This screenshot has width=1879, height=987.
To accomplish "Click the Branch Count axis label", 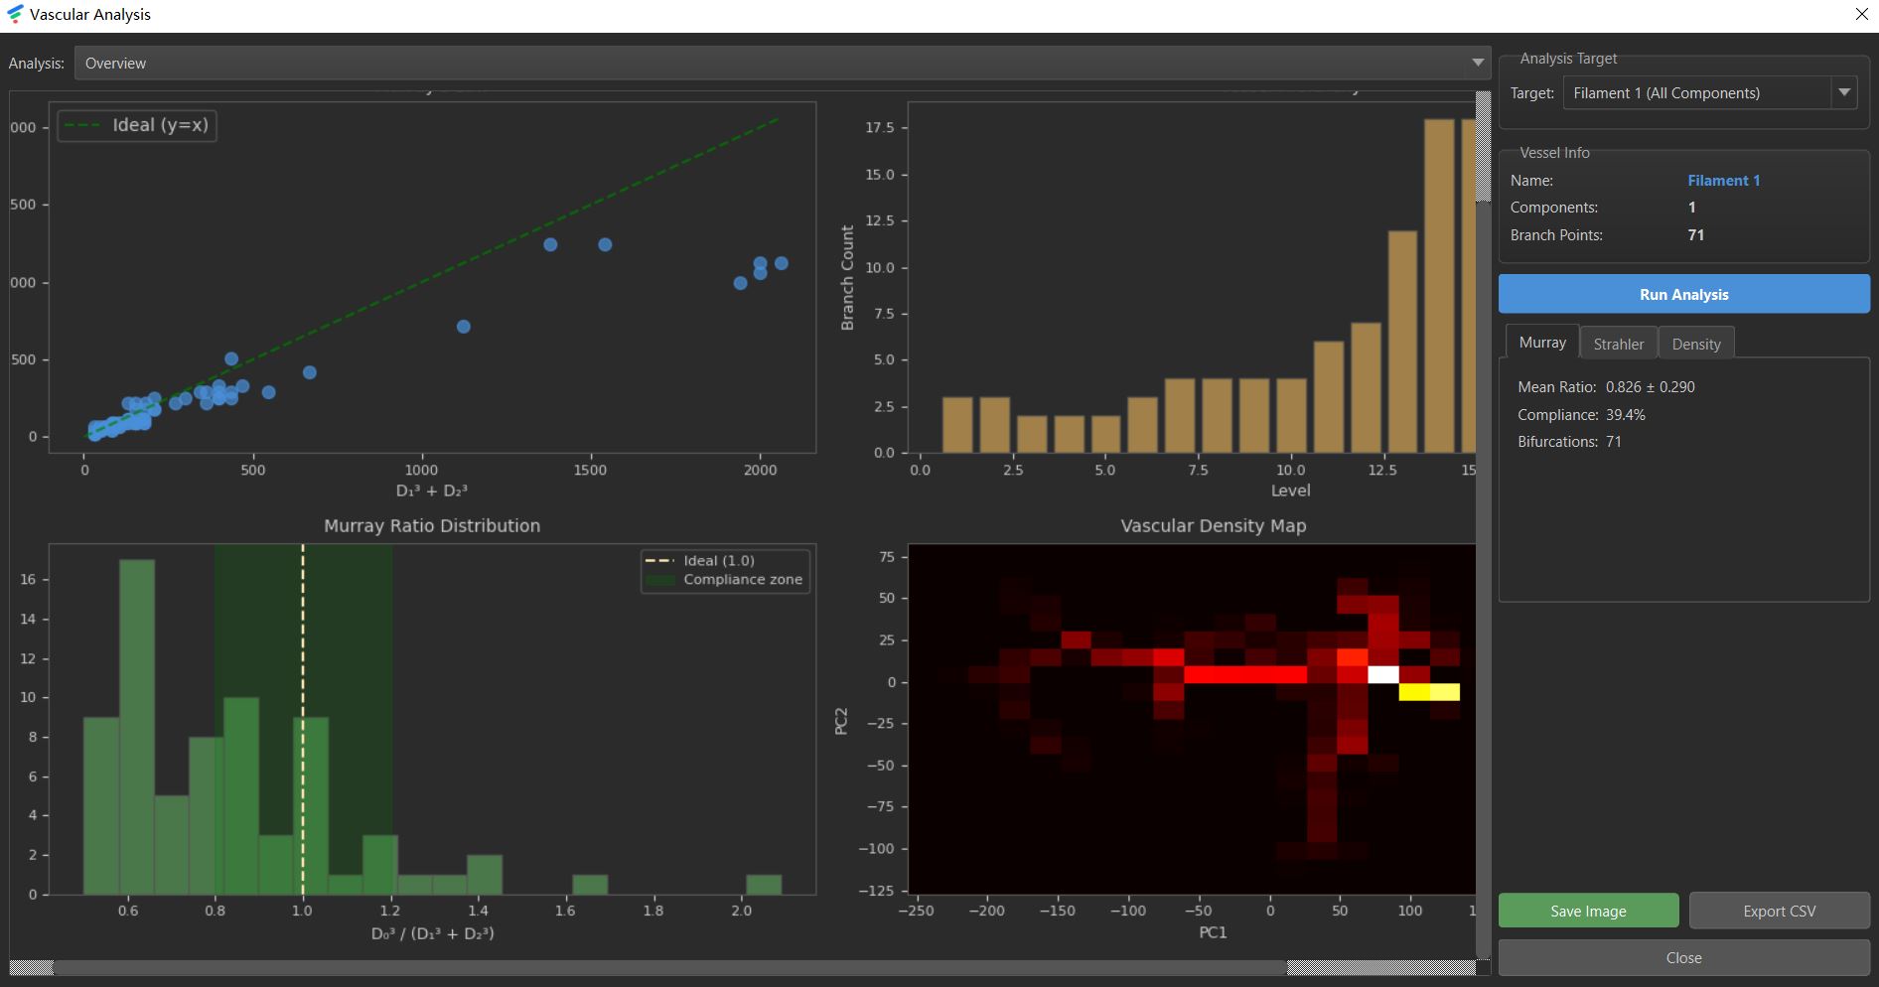I will (x=847, y=278).
